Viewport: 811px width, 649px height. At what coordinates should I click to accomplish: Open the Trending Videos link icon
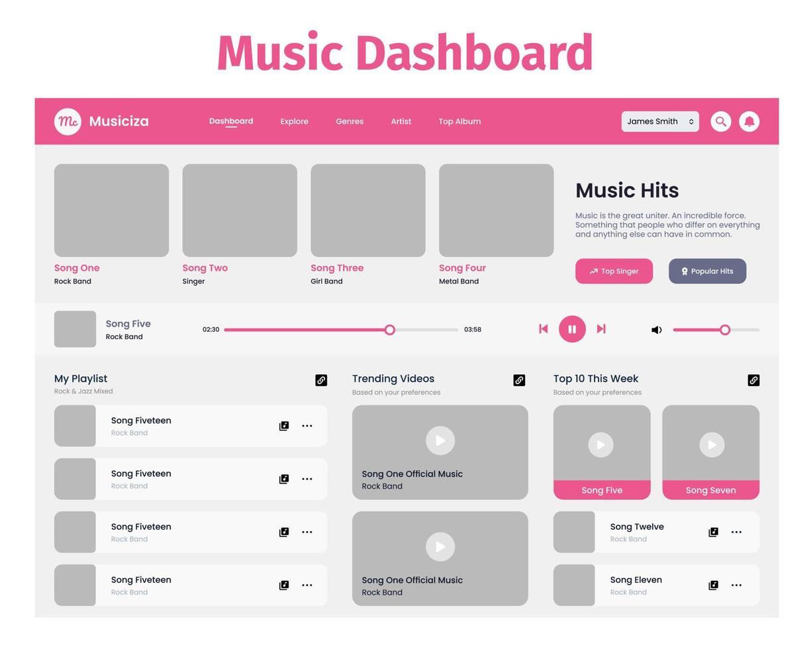click(x=520, y=380)
